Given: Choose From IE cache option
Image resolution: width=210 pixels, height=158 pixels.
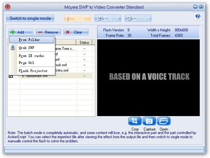Looking at the screenshot, I should (32, 56).
